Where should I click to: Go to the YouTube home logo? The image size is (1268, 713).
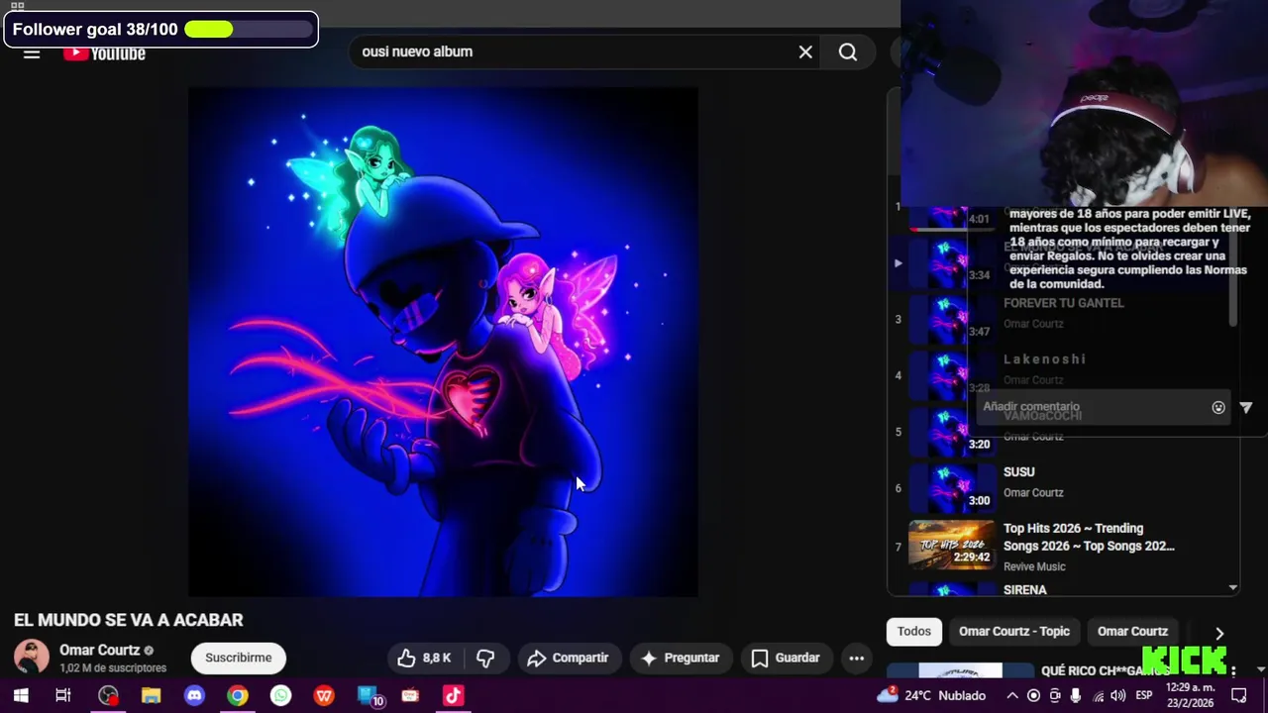104,53
